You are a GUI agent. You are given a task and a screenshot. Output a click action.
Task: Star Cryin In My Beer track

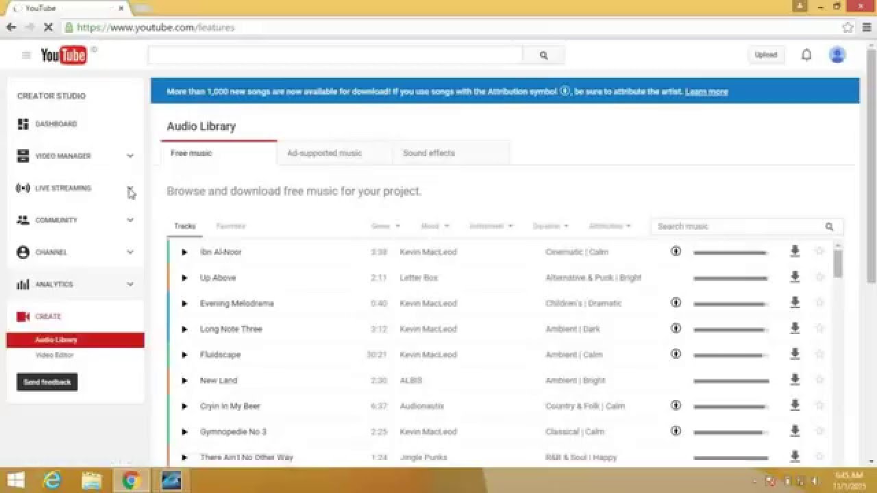point(819,405)
